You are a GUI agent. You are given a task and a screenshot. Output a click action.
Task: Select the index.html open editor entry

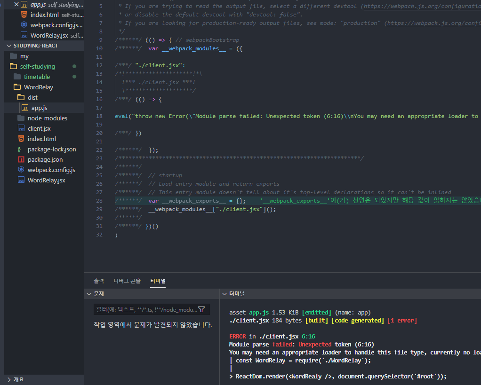[x=44, y=15]
